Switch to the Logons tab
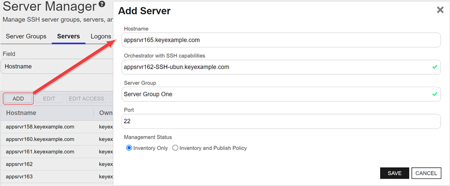This screenshot has width=450, height=186. coord(101,36)
